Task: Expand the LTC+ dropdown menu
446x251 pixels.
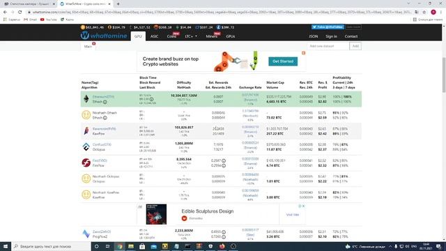Action: pos(191,36)
